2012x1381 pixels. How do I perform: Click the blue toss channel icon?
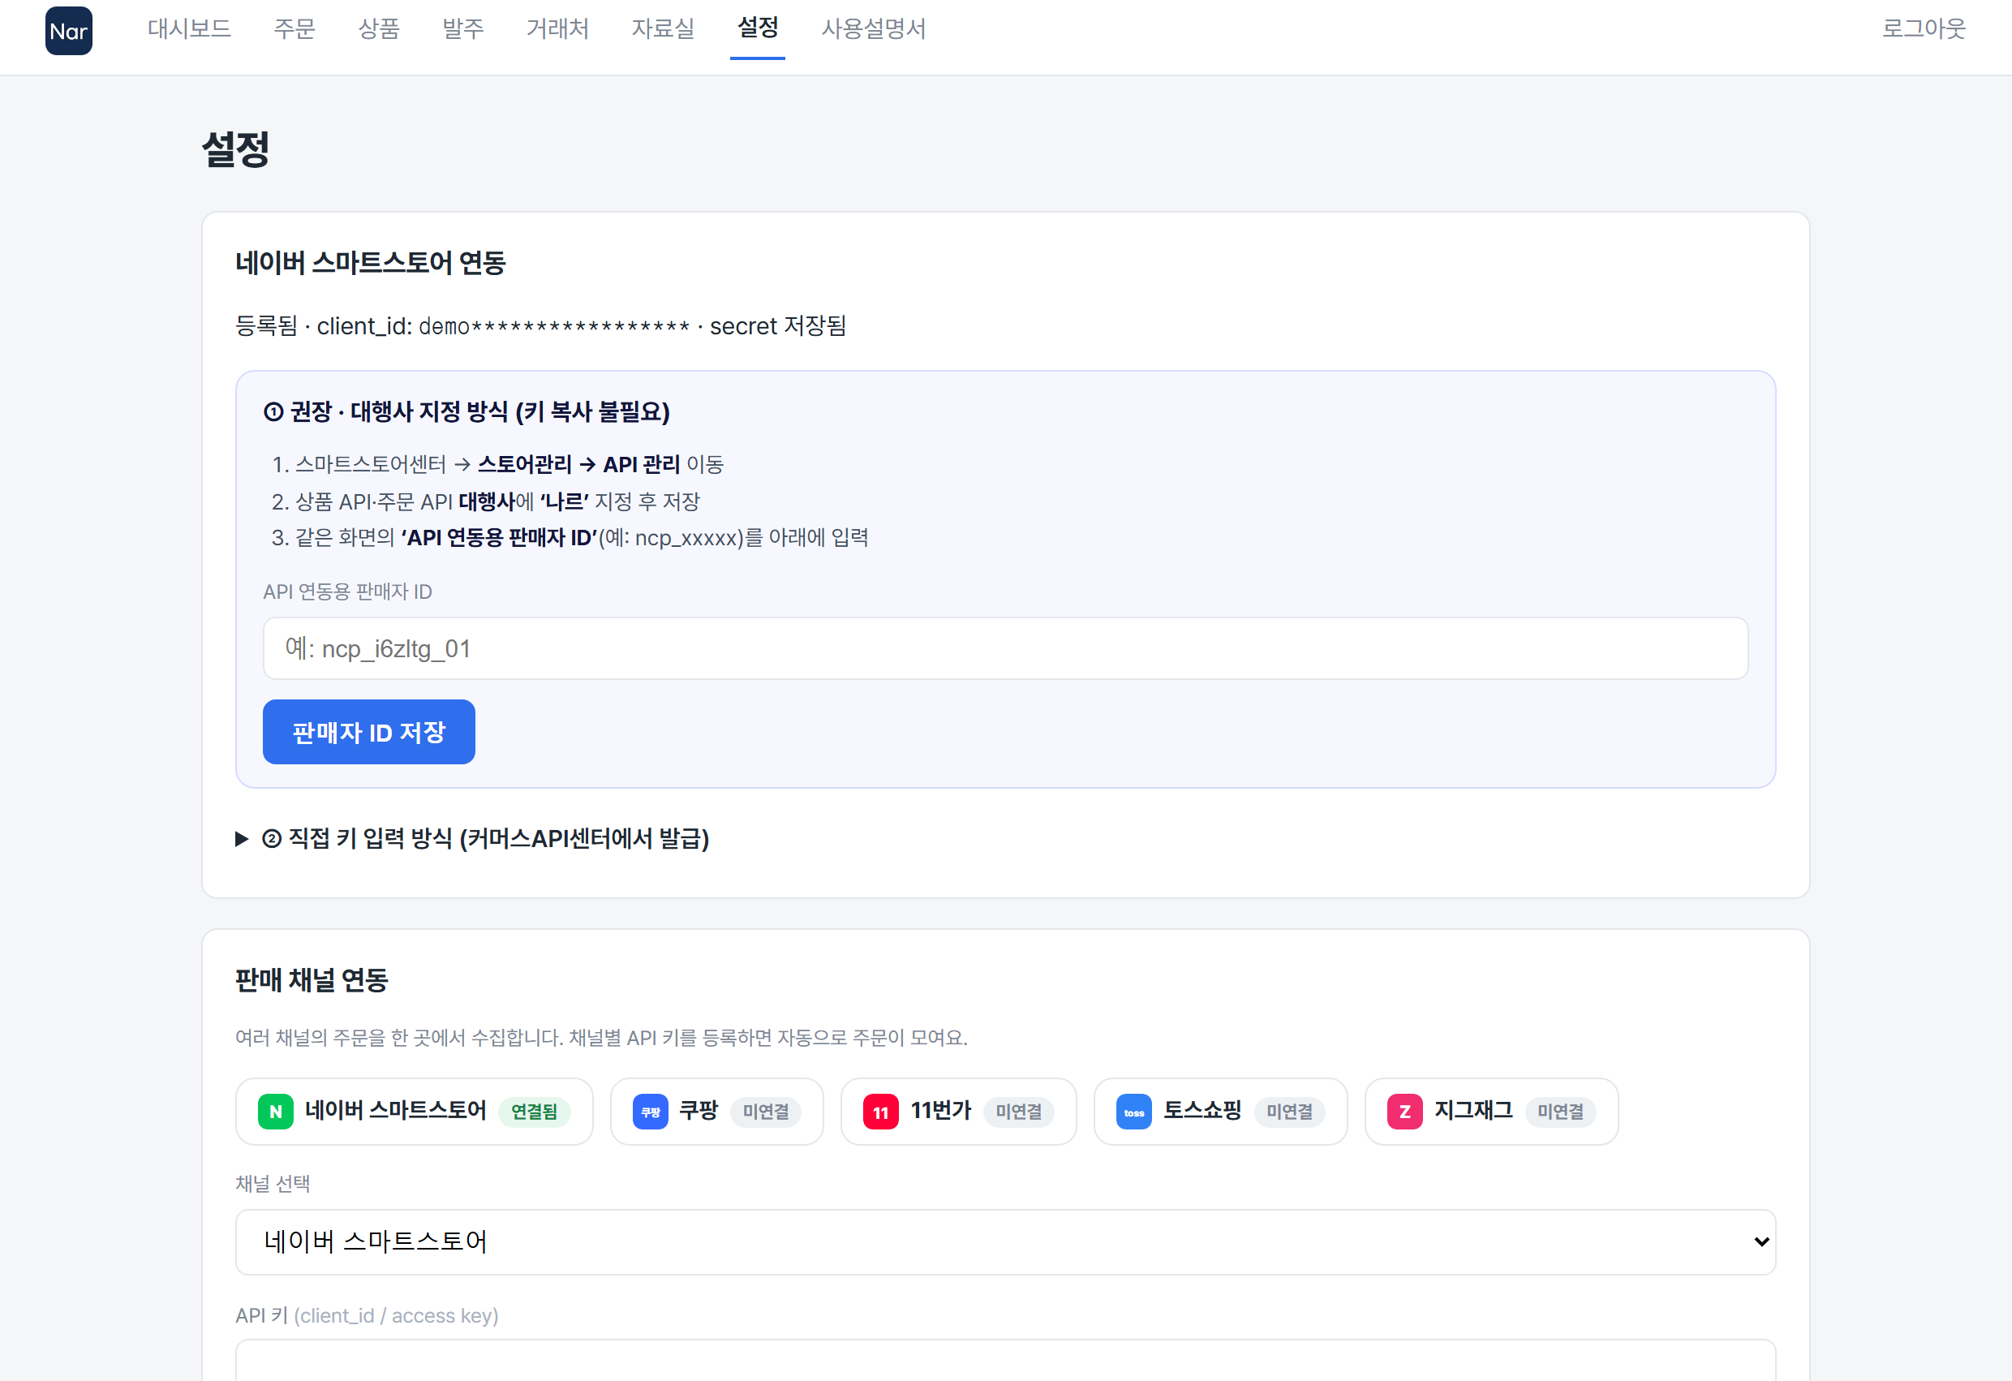click(x=1133, y=1112)
